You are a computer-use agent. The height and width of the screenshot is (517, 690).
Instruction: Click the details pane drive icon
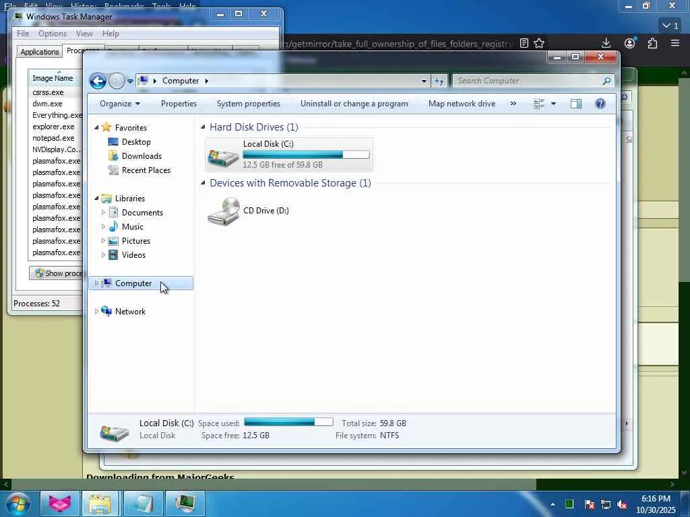pyautogui.click(x=114, y=432)
